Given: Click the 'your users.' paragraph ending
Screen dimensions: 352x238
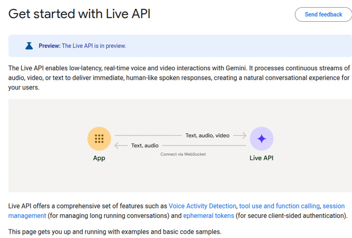Looking at the screenshot, I should (24, 87).
